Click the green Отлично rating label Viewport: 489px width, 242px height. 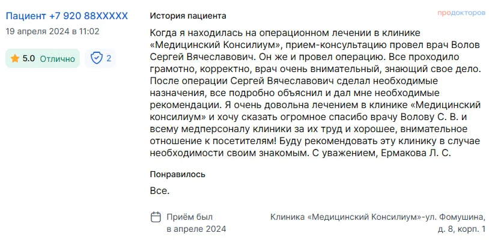pyautogui.click(x=58, y=59)
